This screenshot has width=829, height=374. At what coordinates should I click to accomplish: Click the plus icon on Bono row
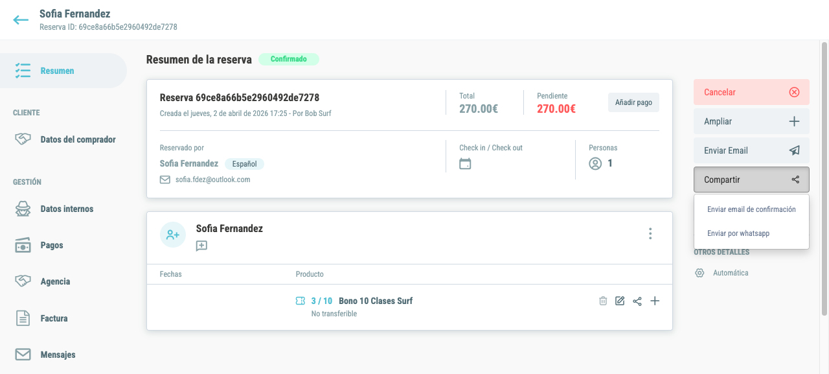[x=655, y=301]
